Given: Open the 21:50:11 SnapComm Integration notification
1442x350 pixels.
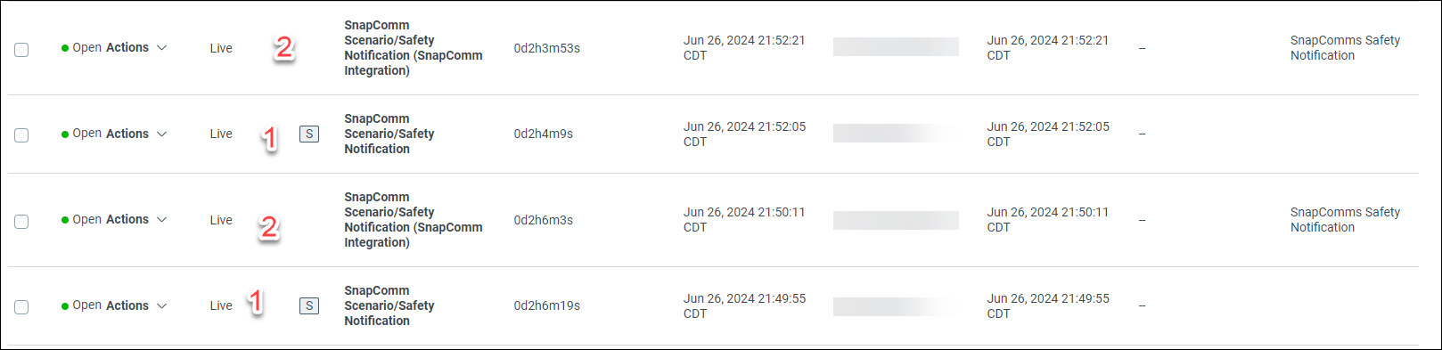Looking at the screenshot, I should click(414, 220).
